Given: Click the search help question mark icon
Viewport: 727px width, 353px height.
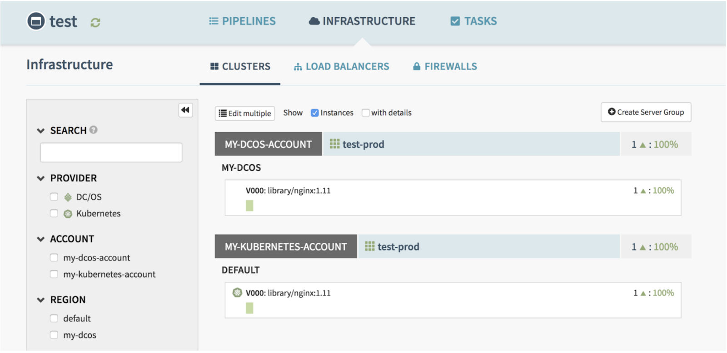Looking at the screenshot, I should click(94, 130).
